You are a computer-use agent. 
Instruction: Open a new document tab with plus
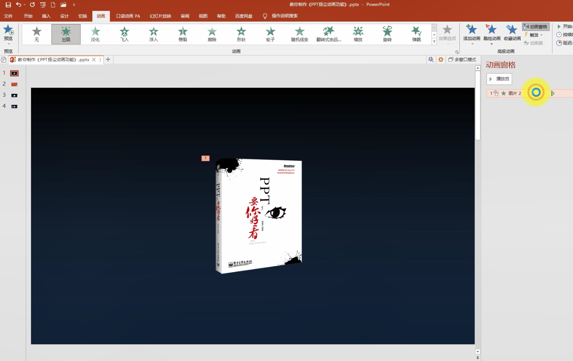[108, 60]
